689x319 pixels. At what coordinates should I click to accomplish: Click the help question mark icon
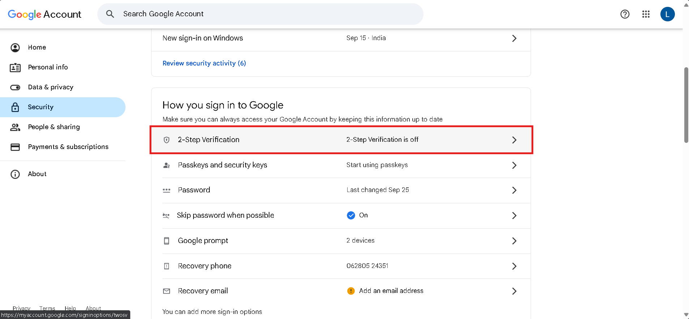(x=625, y=14)
